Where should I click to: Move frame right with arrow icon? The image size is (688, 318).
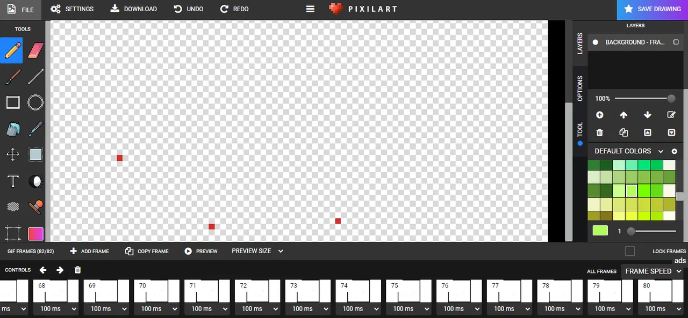[60, 270]
